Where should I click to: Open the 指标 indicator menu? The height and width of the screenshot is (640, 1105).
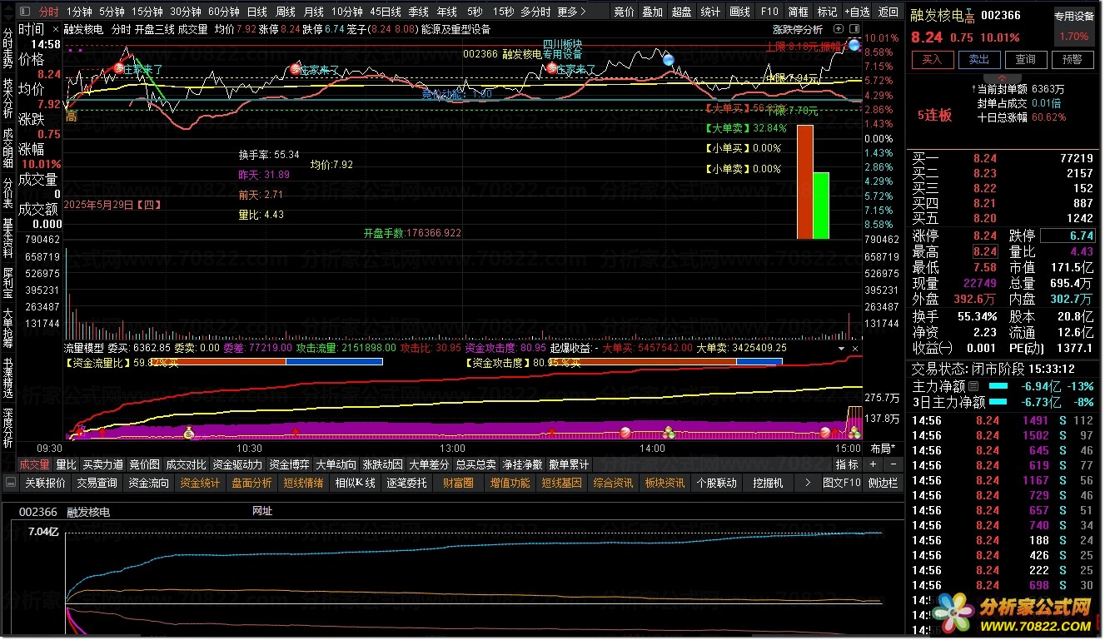[x=847, y=464]
